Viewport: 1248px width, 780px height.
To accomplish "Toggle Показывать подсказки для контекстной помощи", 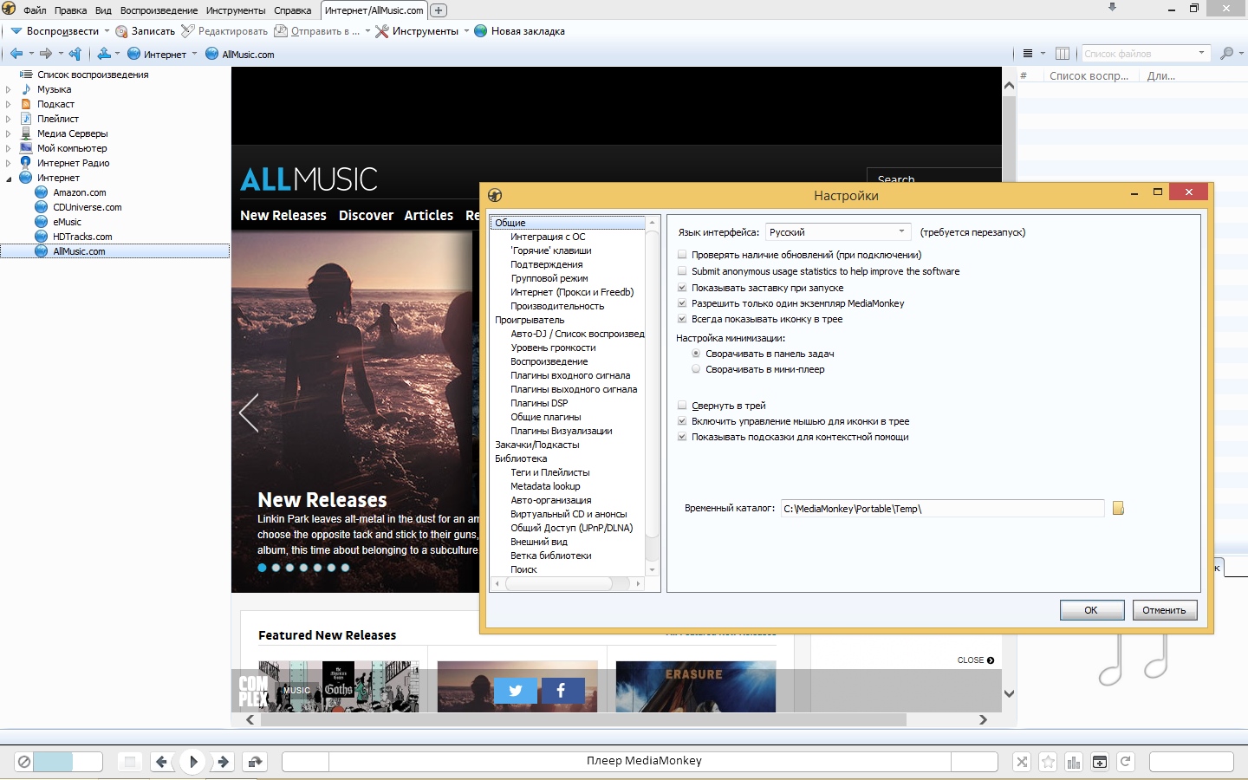I will tap(682, 437).
